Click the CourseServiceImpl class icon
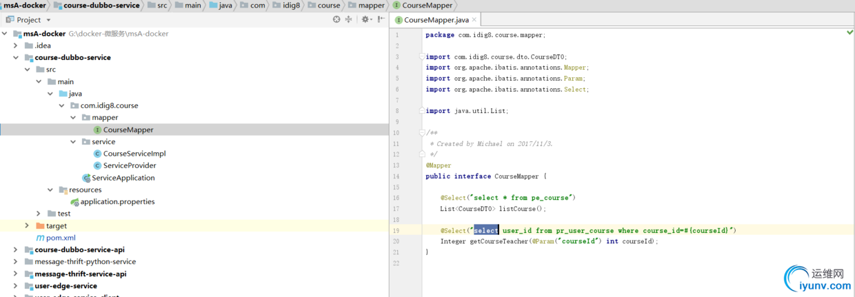 pyautogui.click(x=97, y=154)
